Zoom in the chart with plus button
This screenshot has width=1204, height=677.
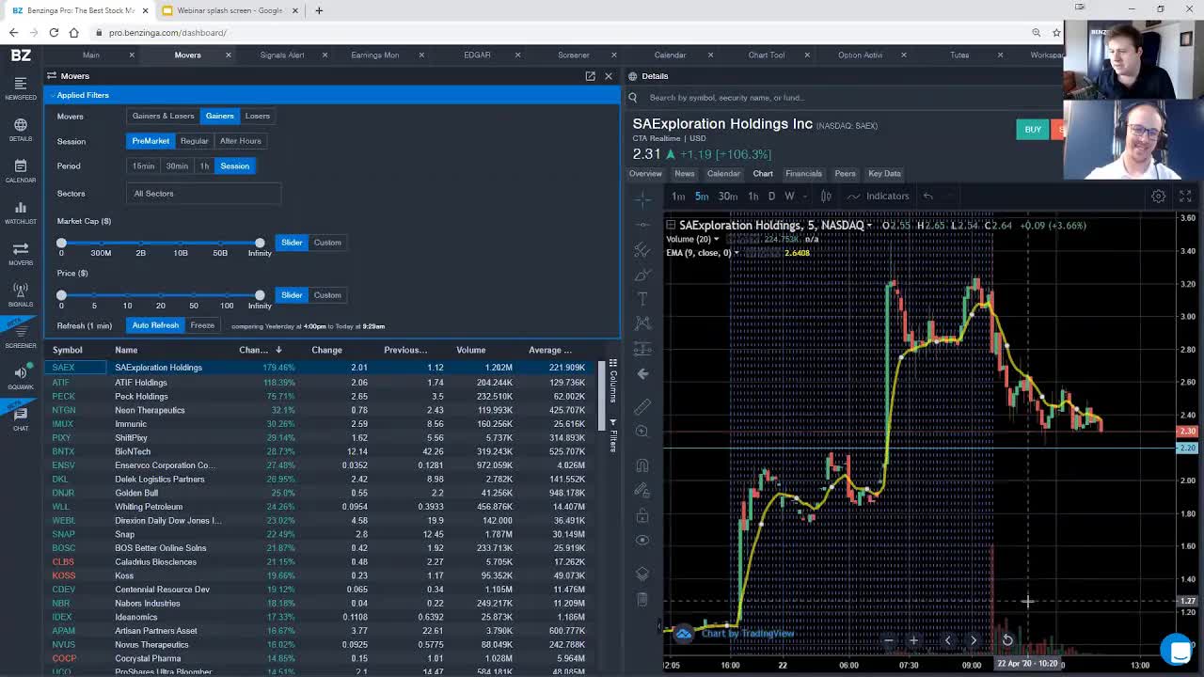pos(913,640)
